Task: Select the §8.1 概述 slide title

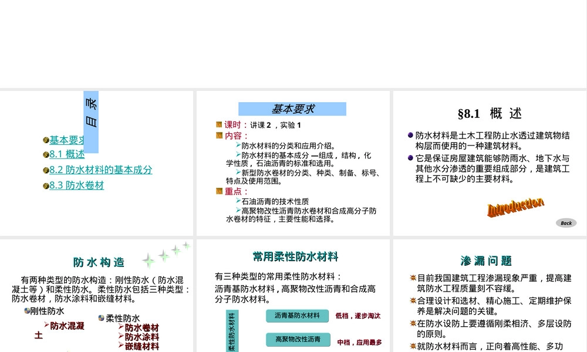Action: pos(490,113)
